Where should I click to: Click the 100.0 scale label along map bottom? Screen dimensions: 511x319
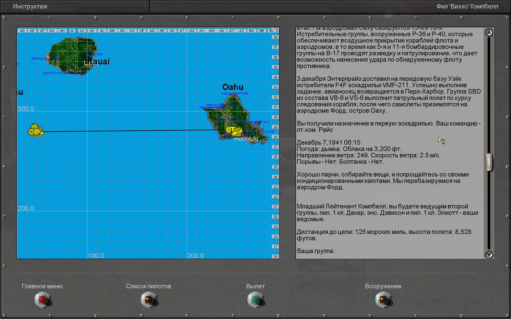pos(96,256)
